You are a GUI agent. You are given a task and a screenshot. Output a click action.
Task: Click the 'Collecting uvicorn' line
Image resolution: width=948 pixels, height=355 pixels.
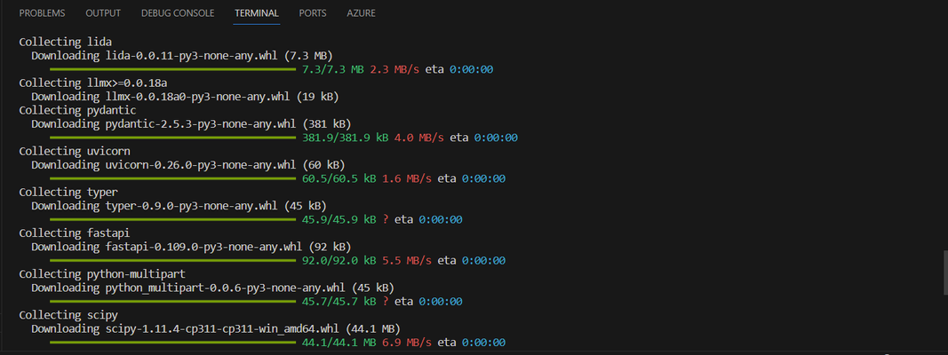point(75,151)
